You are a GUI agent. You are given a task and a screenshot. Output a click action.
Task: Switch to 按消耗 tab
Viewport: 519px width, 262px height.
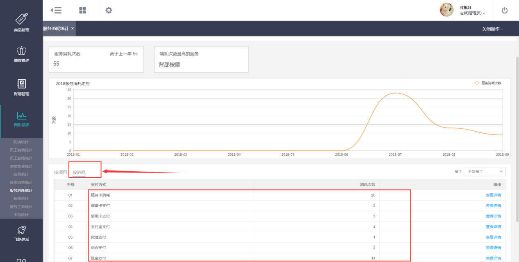click(79, 172)
